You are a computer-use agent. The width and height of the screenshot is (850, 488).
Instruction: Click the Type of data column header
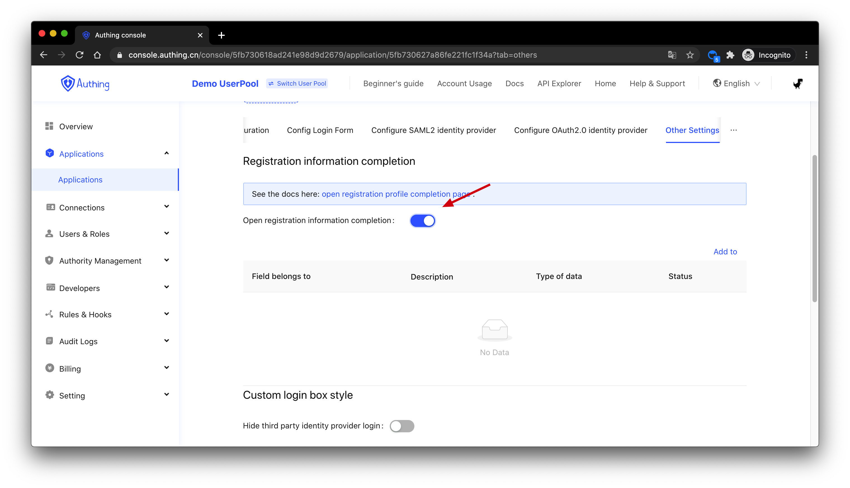[559, 276]
